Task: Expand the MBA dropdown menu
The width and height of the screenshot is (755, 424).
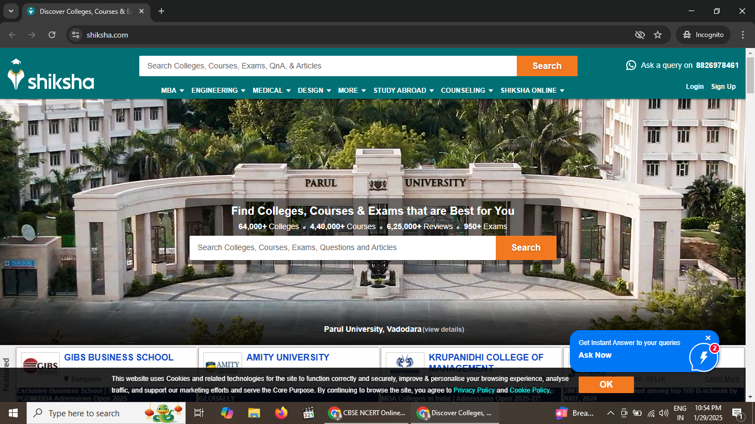Action: tap(172, 91)
